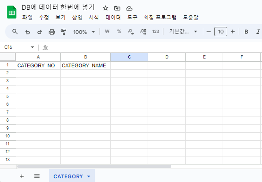Select row 13 header

coord(8,160)
